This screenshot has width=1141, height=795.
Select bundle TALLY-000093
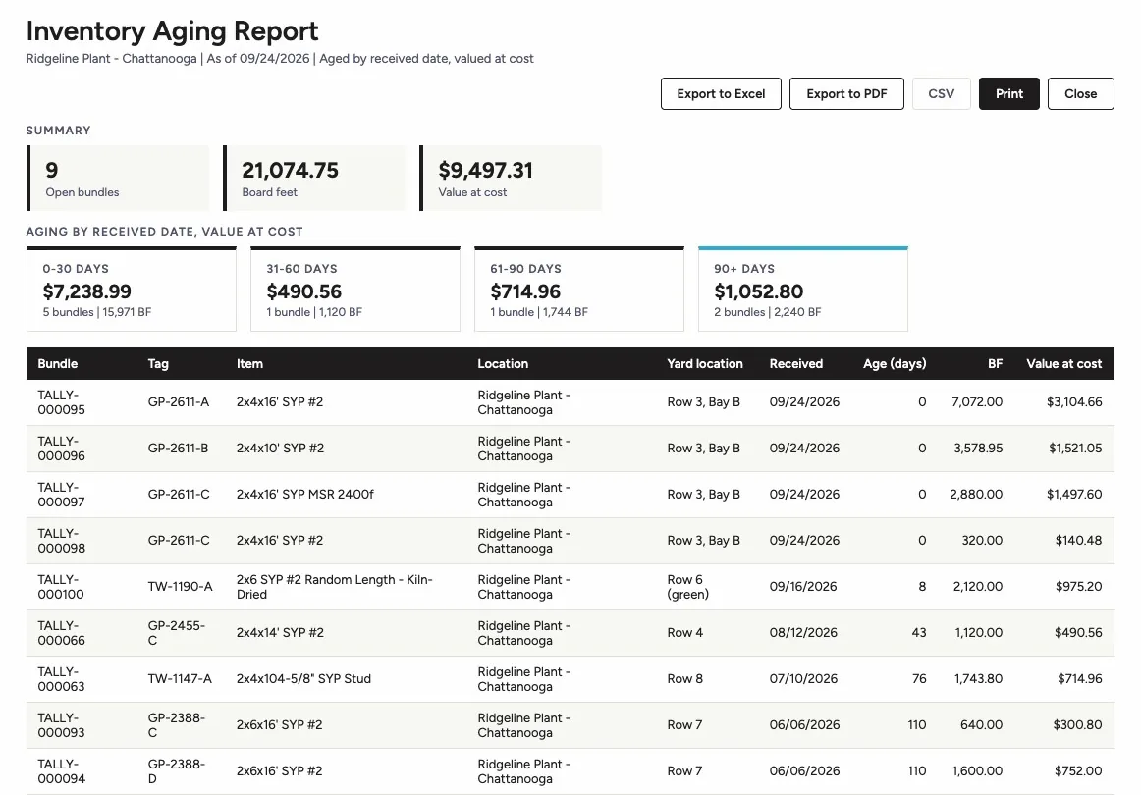[x=62, y=725]
